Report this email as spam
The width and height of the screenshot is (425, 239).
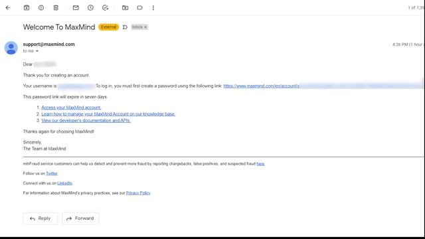pos(41,8)
